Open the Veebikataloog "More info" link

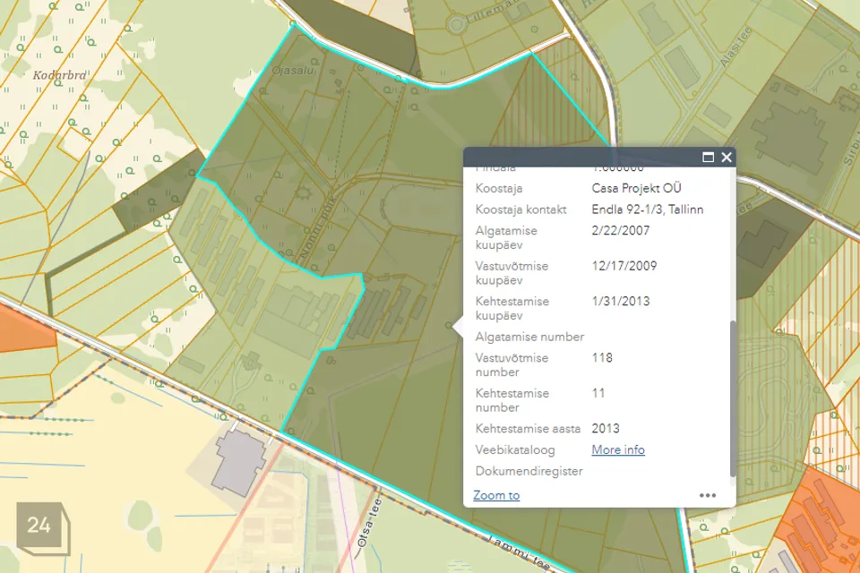click(618, 449)
